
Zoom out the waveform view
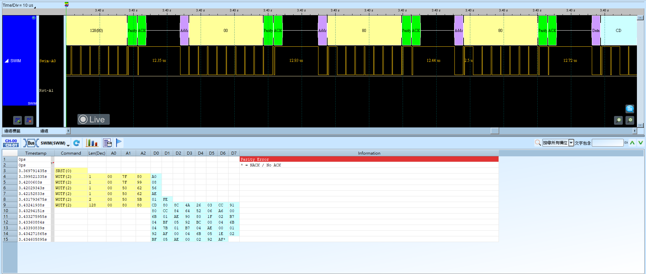coord(618,120)
